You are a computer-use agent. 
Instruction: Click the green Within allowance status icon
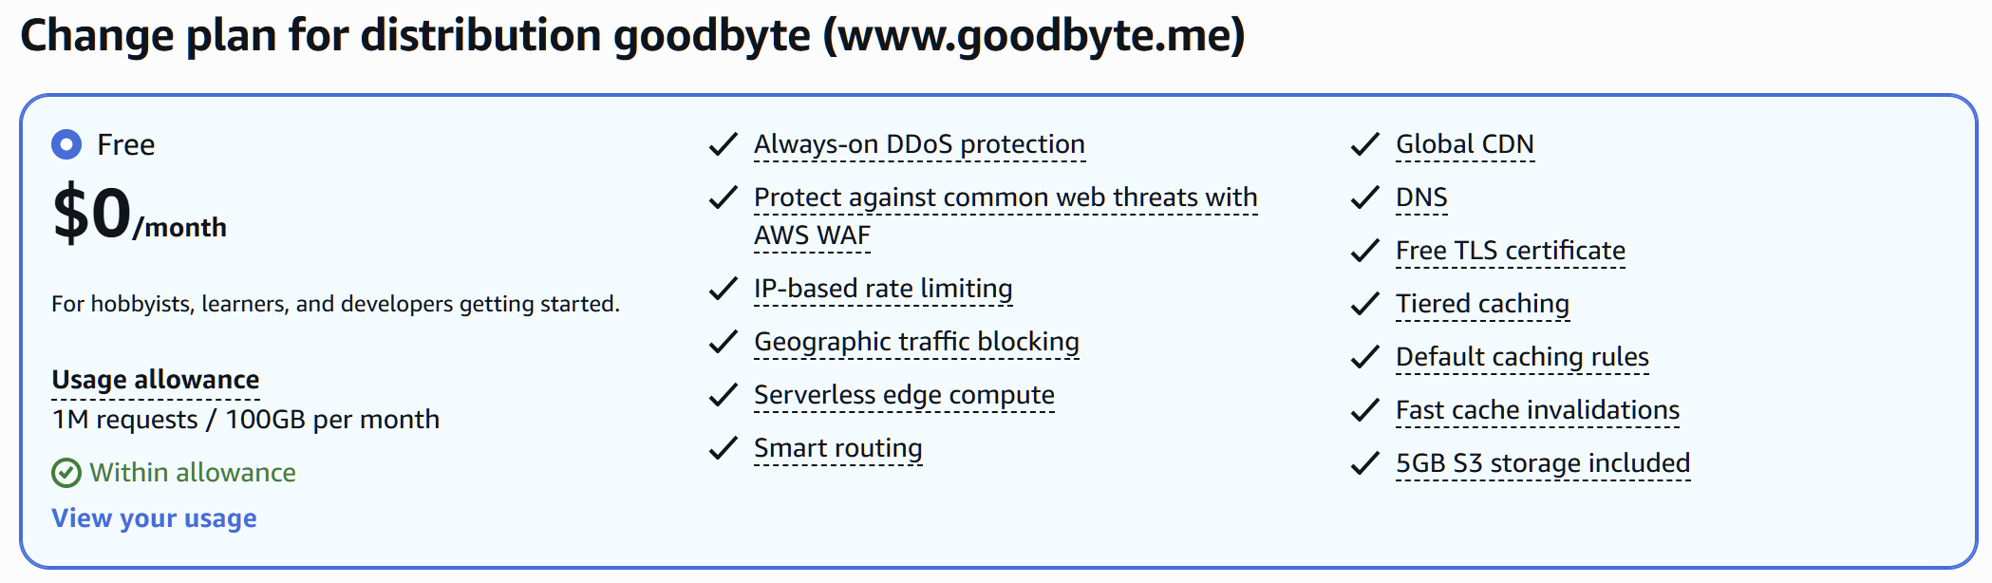(64, 472)
